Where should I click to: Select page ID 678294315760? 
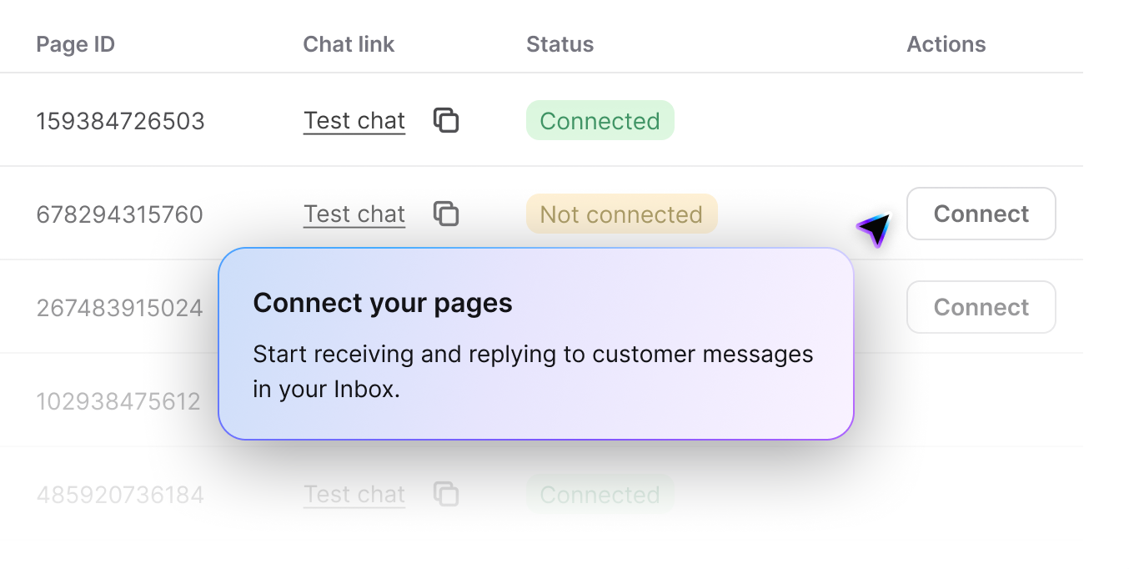click(119, 214)
